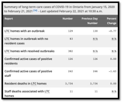Select the 129 outbreak homes number cell

71,31
